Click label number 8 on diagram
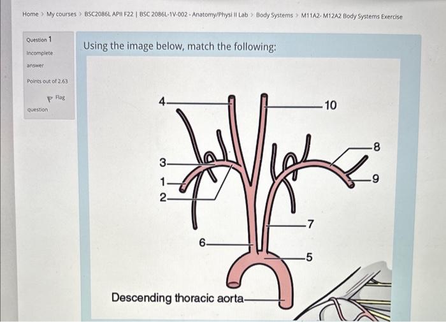Image resolution: width=446 pixels, height=322 pixels. (x=377, y=147)
